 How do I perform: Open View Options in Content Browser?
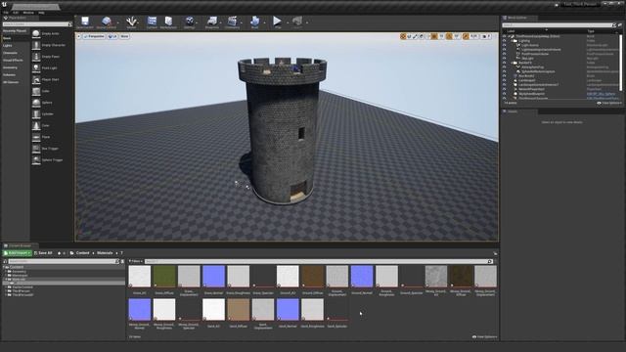click(485, 336)
